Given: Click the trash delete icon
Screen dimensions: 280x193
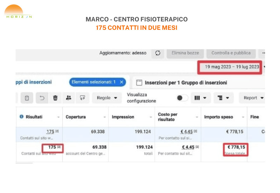Looking at the screenshot, I should pos(55,98).
